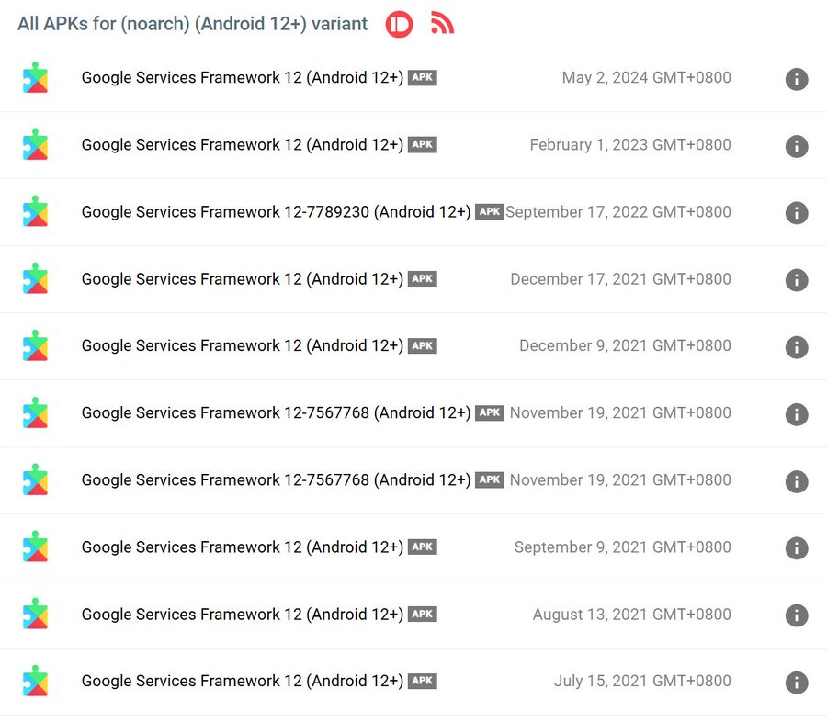Click APK badge on the December 9, 2021 row
827x722 pixels.
point(423,346)
